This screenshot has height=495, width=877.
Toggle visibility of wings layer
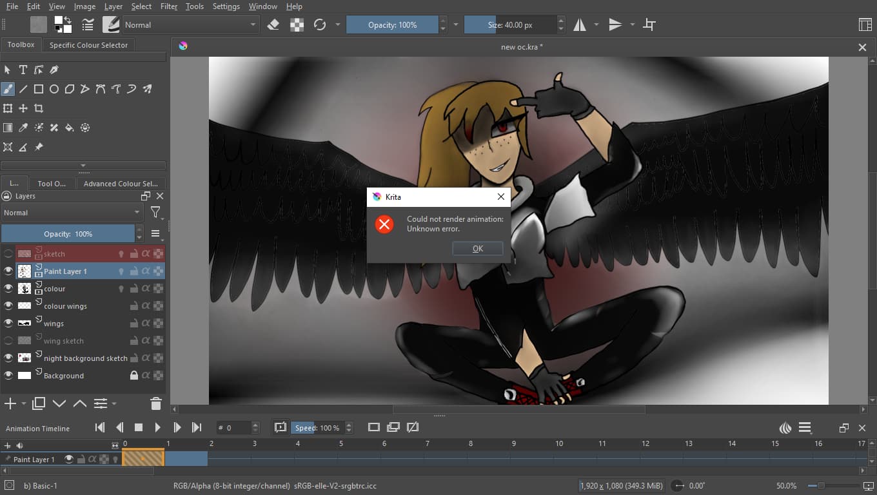pyautogui.click(x=8, y=324)
